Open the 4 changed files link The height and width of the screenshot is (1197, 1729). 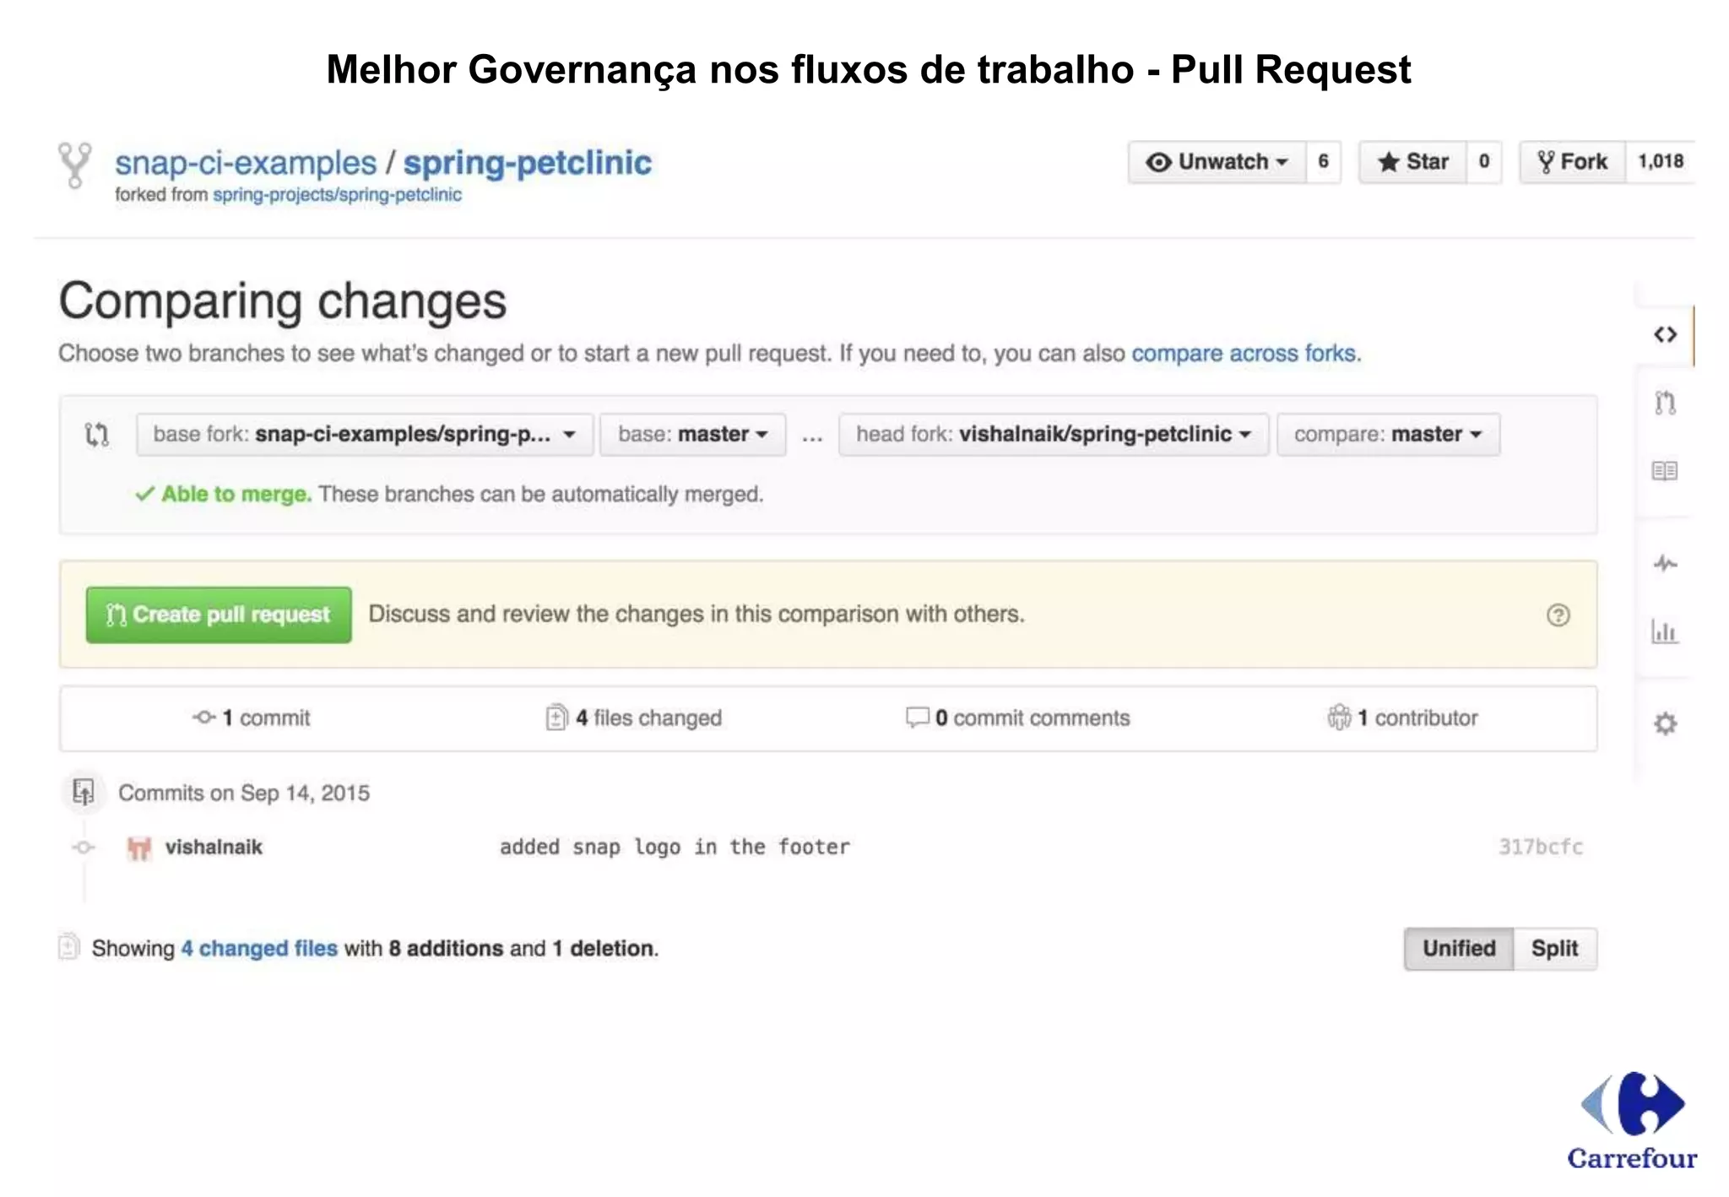(x=259, y=949)
